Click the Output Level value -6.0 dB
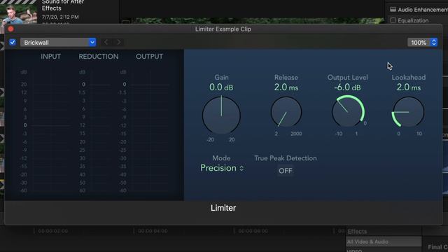 [x=347, y=87]
